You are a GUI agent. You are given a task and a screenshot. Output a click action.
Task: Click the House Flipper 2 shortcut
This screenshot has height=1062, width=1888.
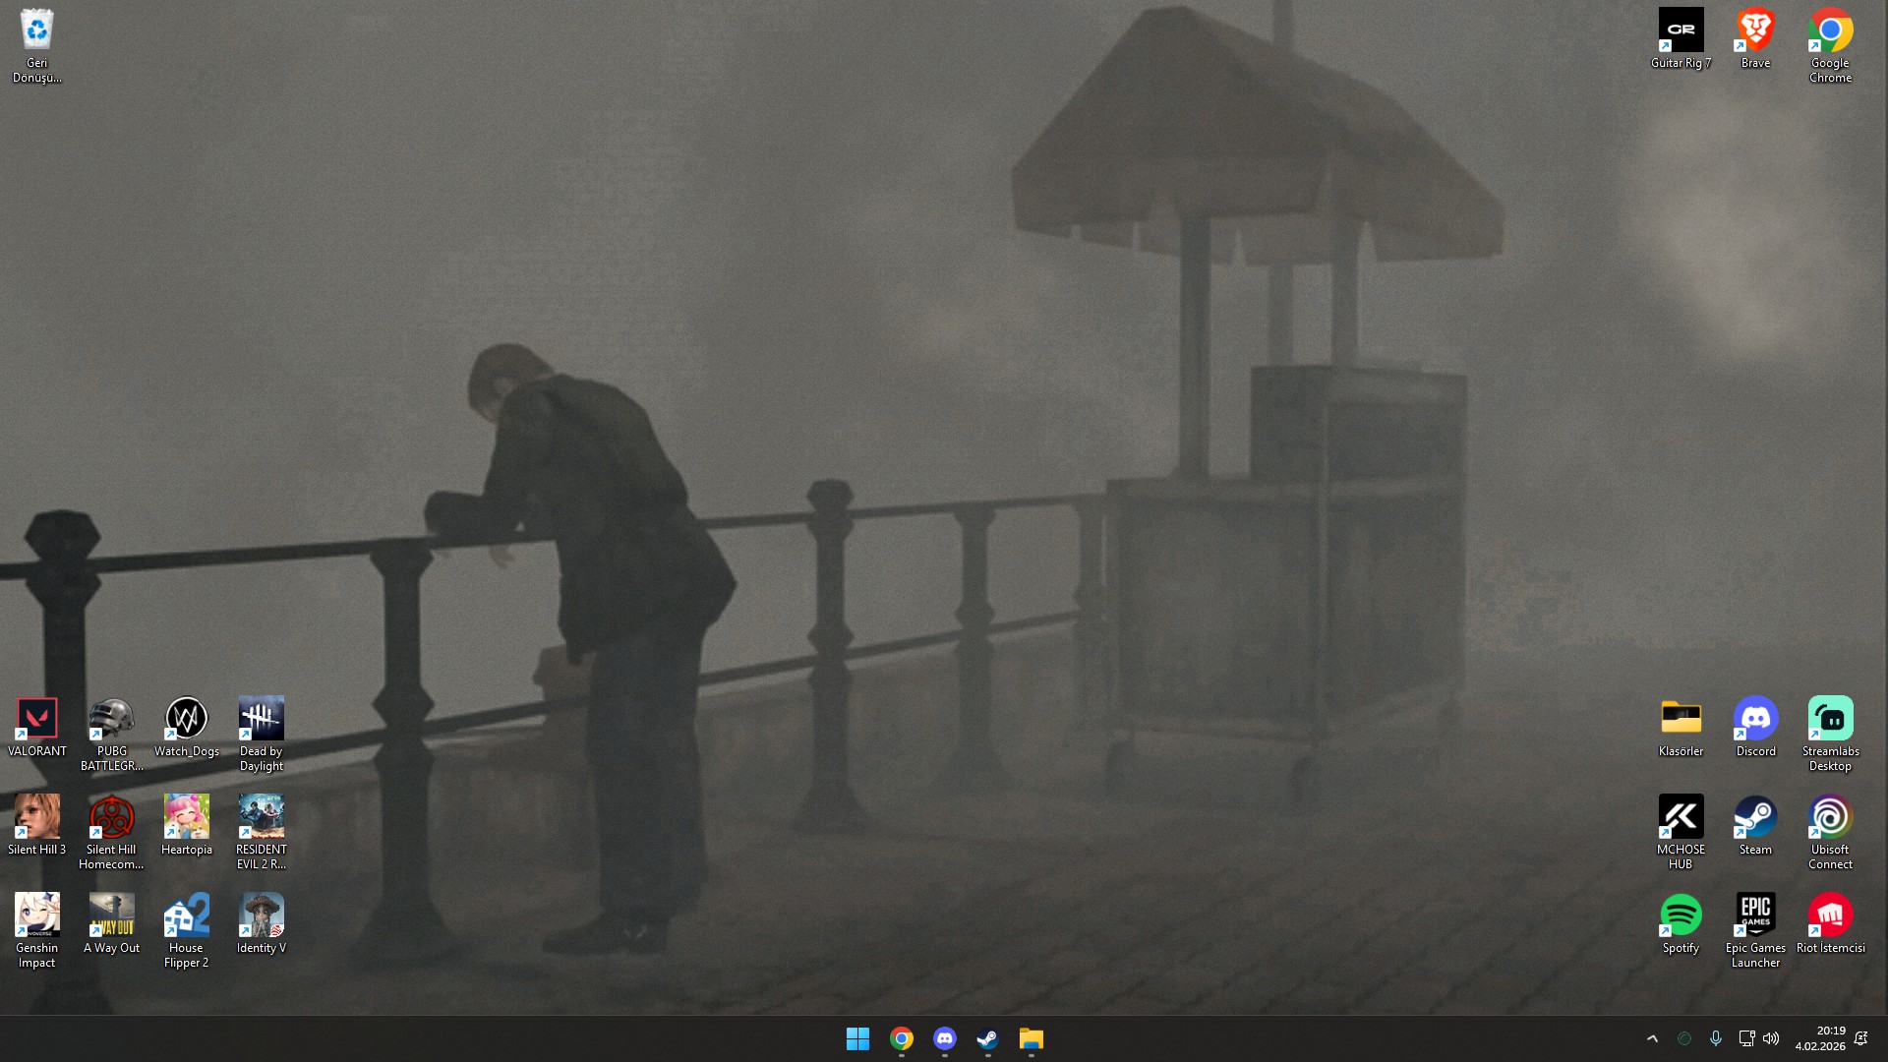point(186,916)
